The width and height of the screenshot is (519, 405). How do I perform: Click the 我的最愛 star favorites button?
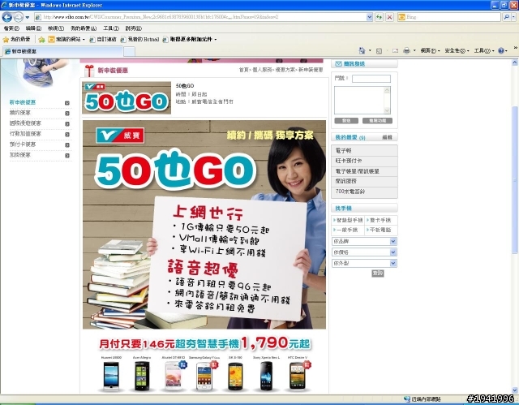(x=16, y=40)
